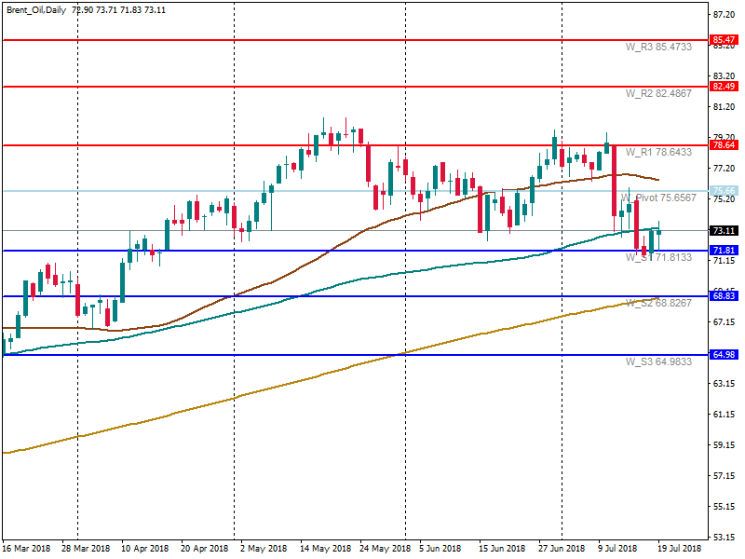
Task: Select the blue 68.83 price tag
Action: click(723, 296)
